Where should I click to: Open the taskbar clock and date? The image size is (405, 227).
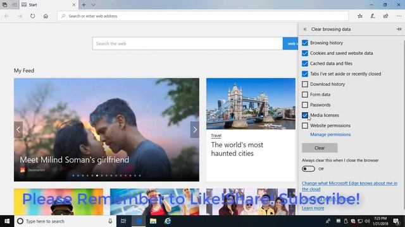[x=381, y=221]
